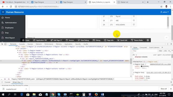Open a new browser tab
This screenshot has width=173, height=97.
(148, 2)
